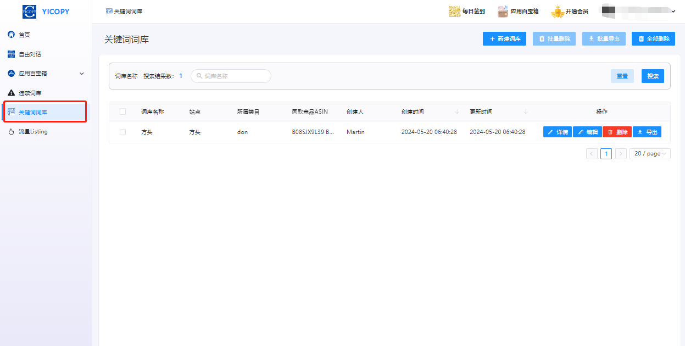This screenshot has width=685, height=346.
Task: Open the user account dropdown arrow
Action: (673, 11)
